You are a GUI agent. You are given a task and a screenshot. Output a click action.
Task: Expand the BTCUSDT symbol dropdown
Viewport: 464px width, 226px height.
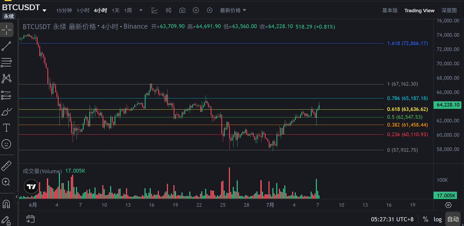point(45,10)
